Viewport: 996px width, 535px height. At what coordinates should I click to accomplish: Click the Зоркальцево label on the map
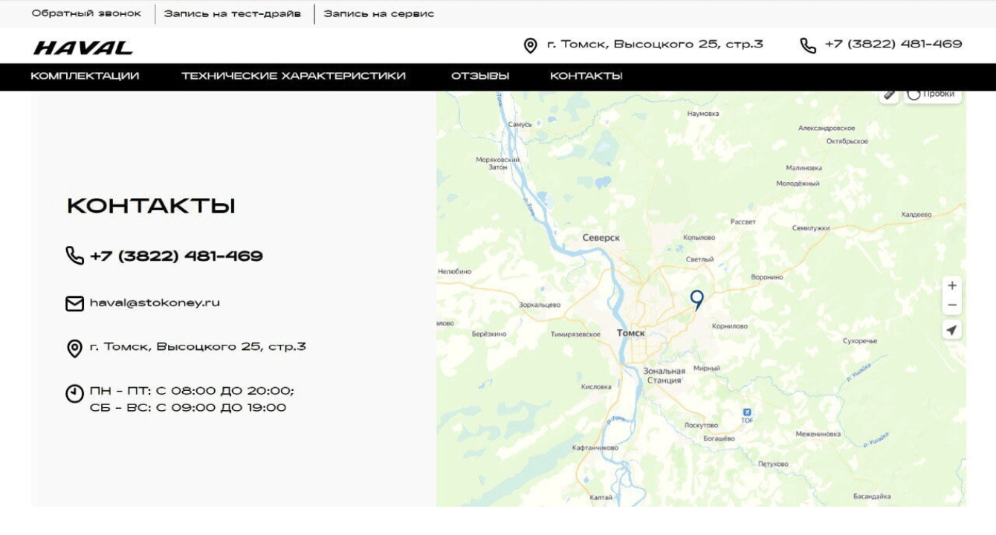click(x=540, y=305)
